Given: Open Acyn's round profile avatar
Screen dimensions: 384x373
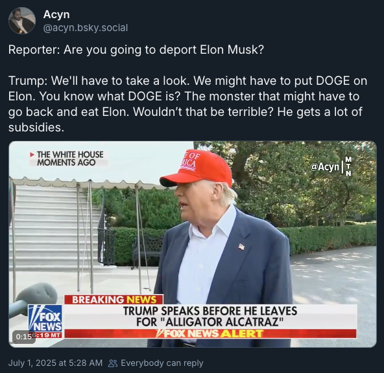Looking at the screenshot, I should (22, 21).
